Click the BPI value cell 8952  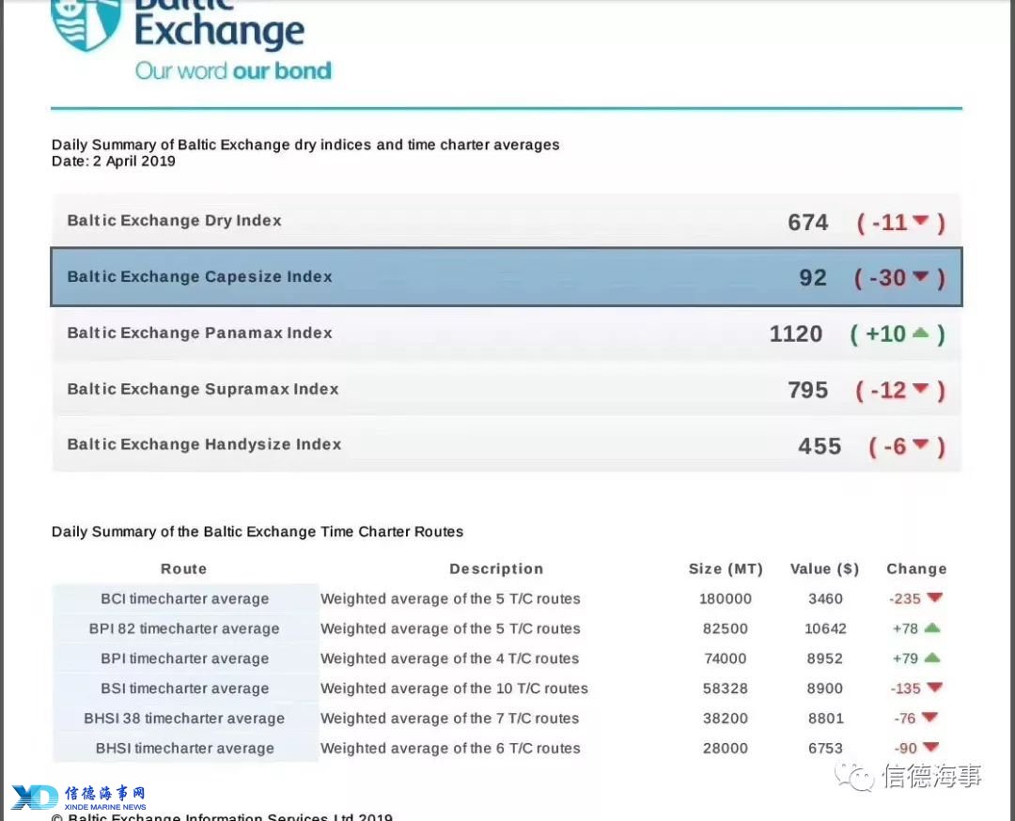click(825, 658)
